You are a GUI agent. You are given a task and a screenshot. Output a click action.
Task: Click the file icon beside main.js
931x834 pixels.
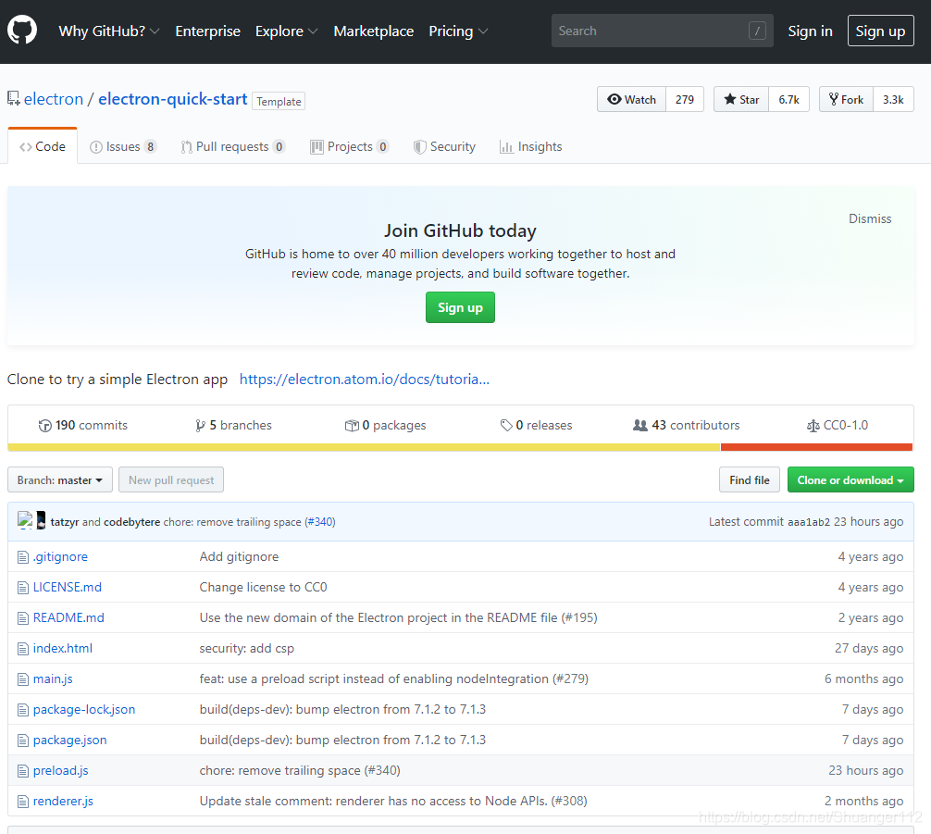(x=22, y=679)
